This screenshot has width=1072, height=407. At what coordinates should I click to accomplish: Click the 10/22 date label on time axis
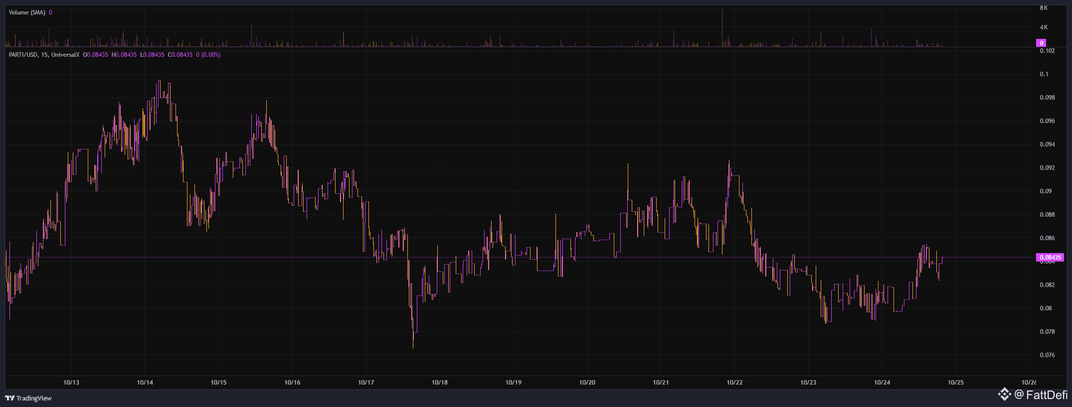pyautogui.click(x=734, y=383)
